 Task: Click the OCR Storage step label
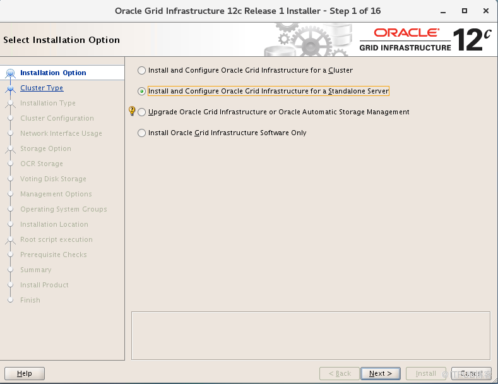(42, 164)
